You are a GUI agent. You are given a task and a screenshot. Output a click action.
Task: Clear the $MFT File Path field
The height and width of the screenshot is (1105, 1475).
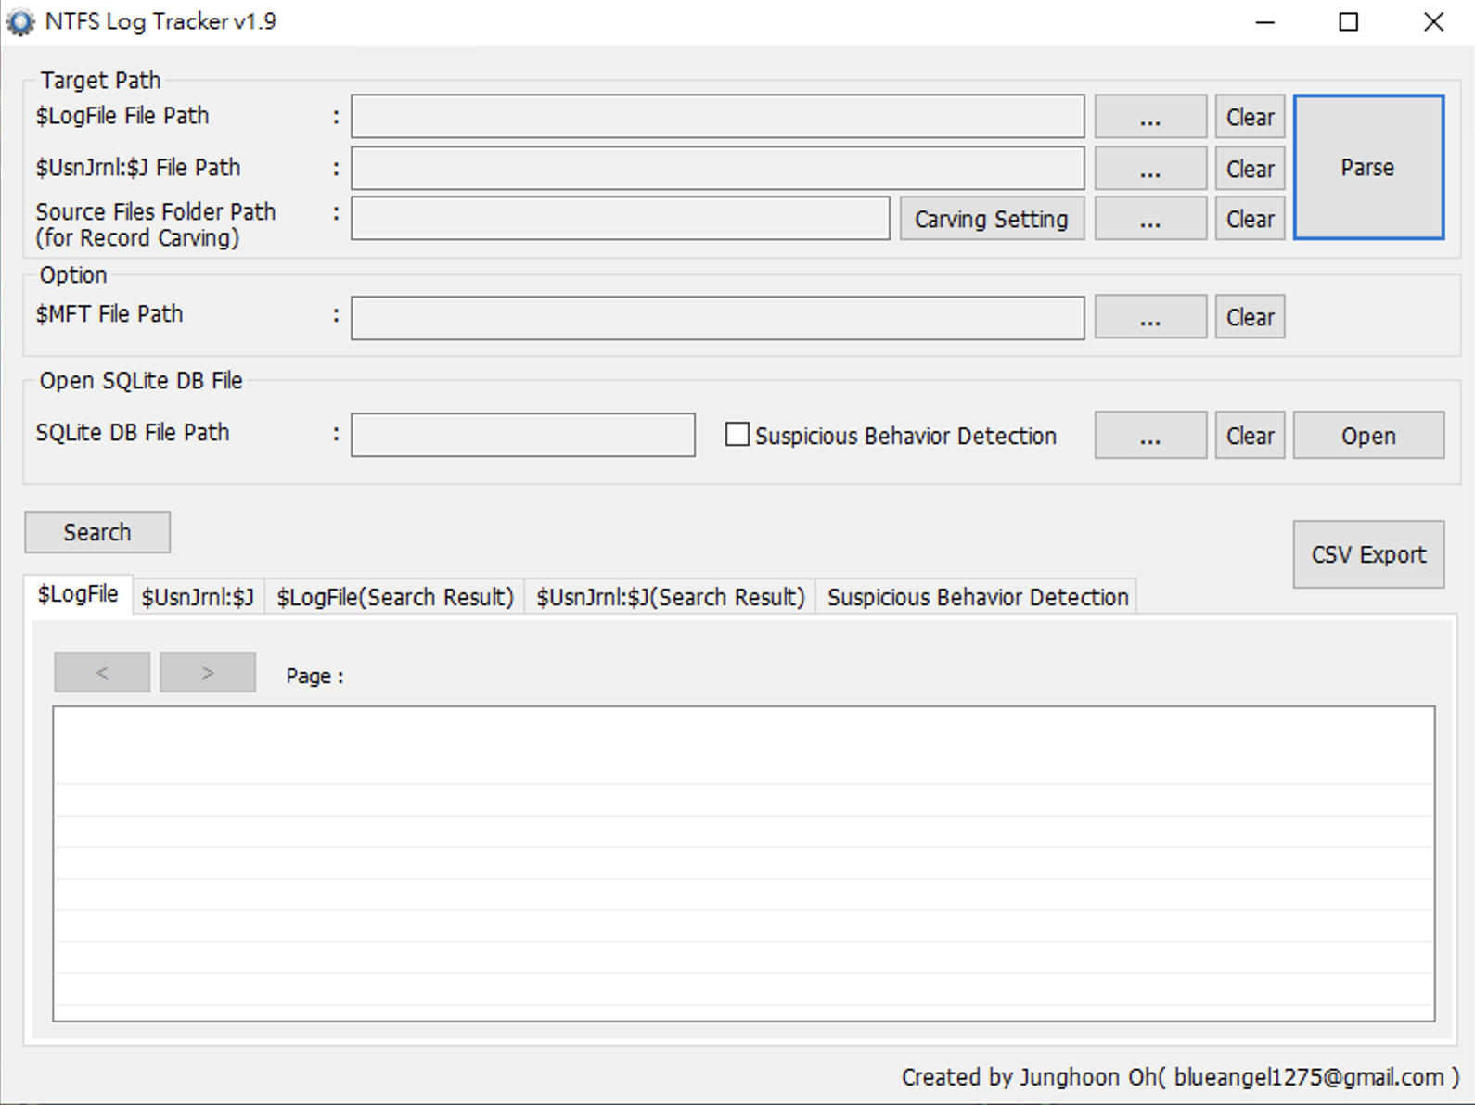pyautogui.click(x=1250, y=317)
